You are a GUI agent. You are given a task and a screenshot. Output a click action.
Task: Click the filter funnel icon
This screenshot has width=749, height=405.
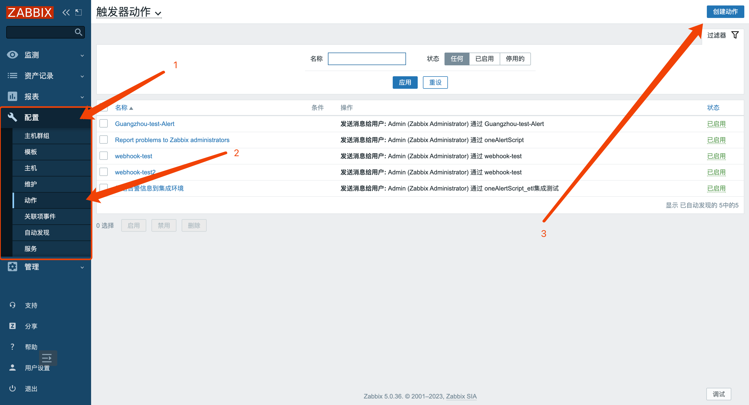tap(735, 35)
